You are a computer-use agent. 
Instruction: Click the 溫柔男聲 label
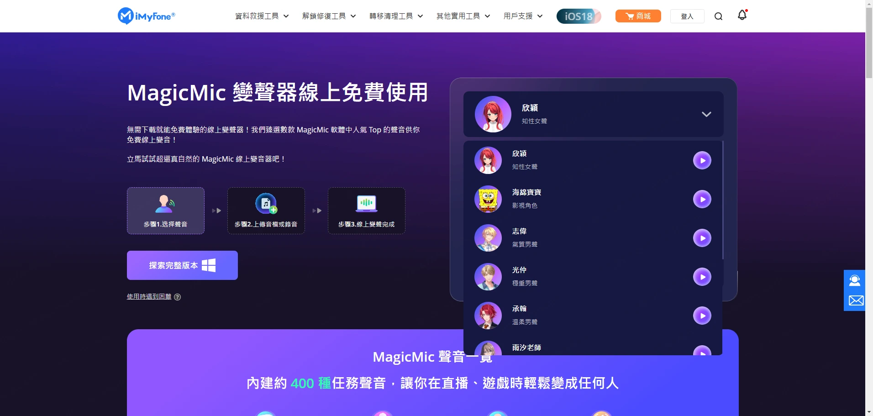click(525, 322)
